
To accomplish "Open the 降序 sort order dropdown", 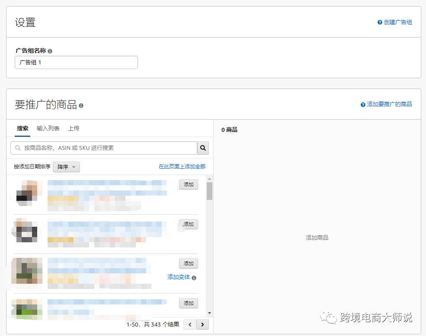I will 66,166.
